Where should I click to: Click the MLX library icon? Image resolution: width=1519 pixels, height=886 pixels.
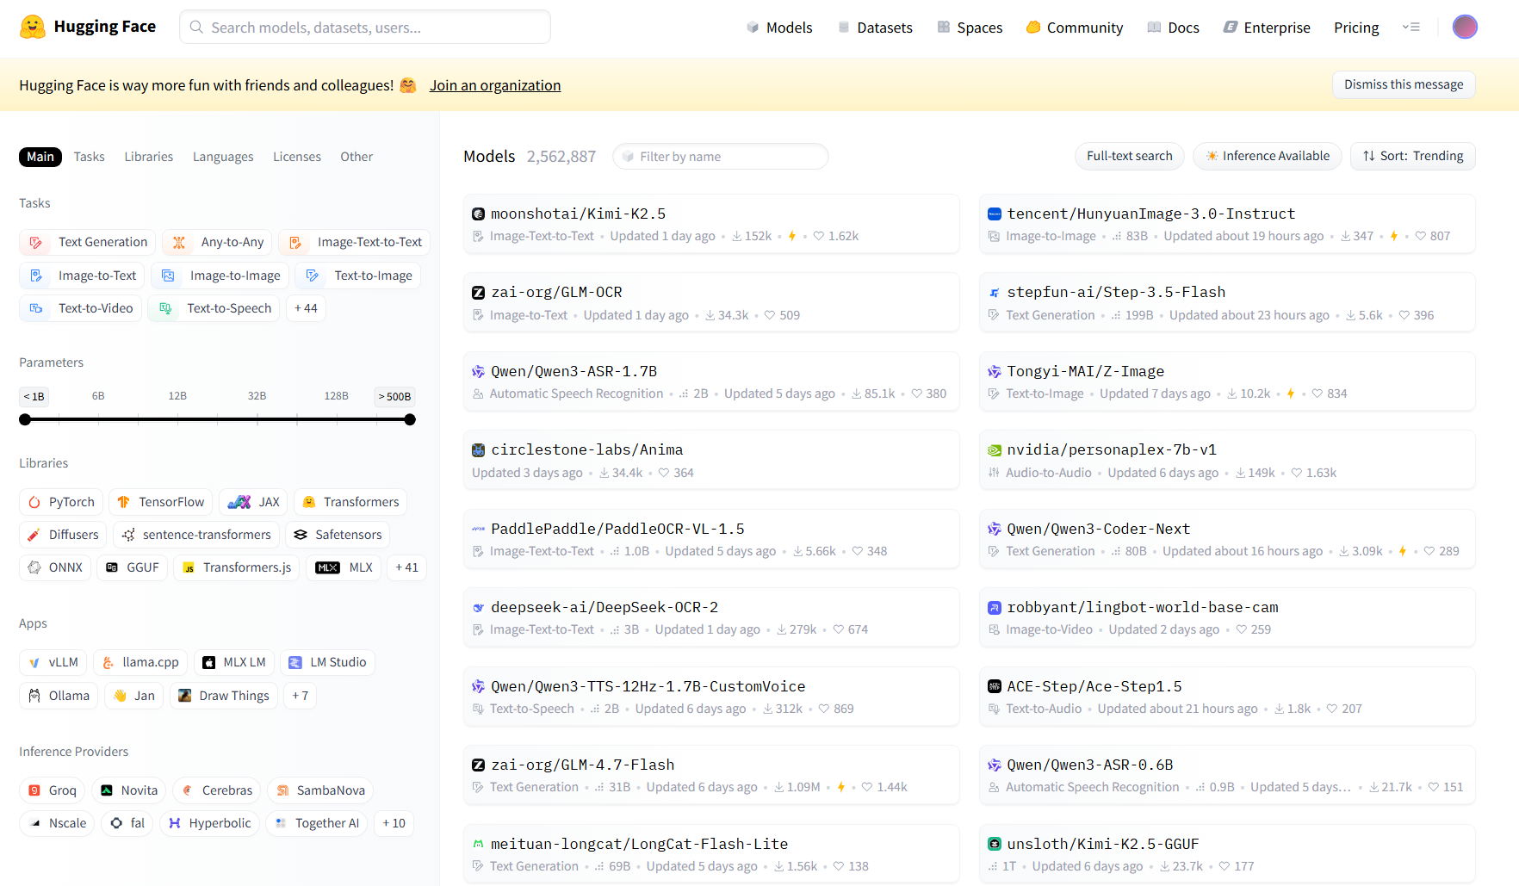[327, 567]
